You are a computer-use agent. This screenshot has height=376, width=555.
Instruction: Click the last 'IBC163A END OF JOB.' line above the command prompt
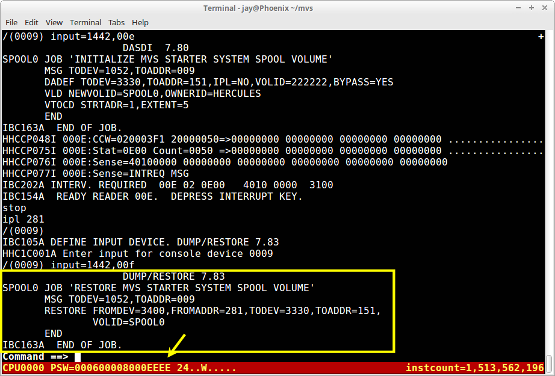click(62, 345)
